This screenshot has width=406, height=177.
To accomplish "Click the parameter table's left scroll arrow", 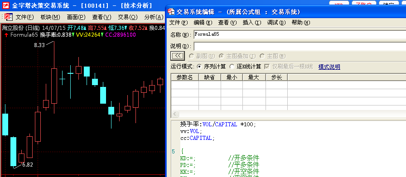I will tap(174, 114).
